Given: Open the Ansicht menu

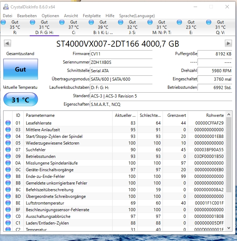Looking at the screenshot, I should click(71, 16).
